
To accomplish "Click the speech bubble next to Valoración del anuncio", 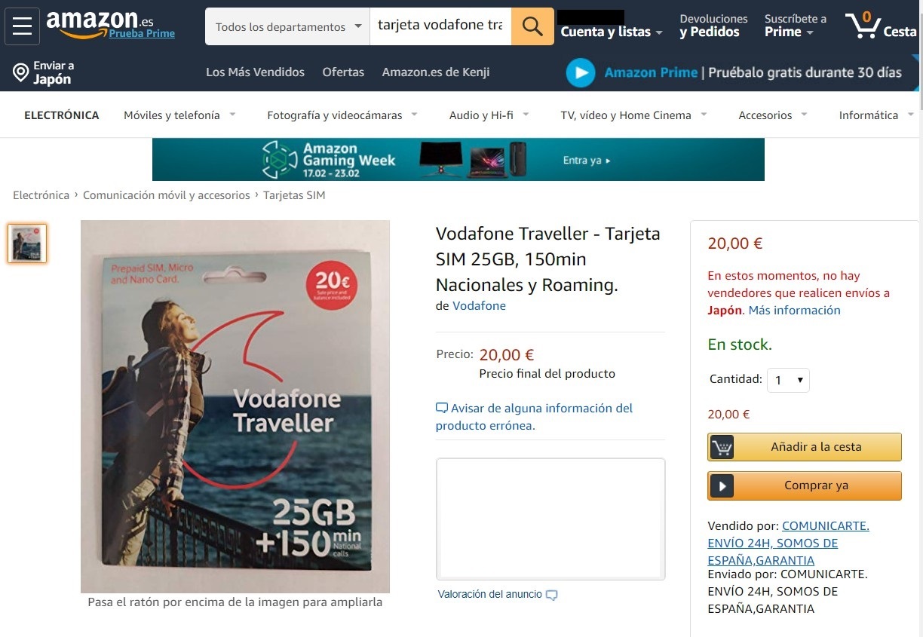I will point(551,595).
